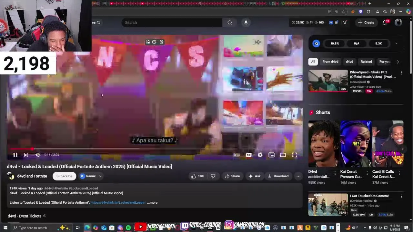Screen dimensions: 413x232
Task: Skip to the next video
Action: coord(26,155)
